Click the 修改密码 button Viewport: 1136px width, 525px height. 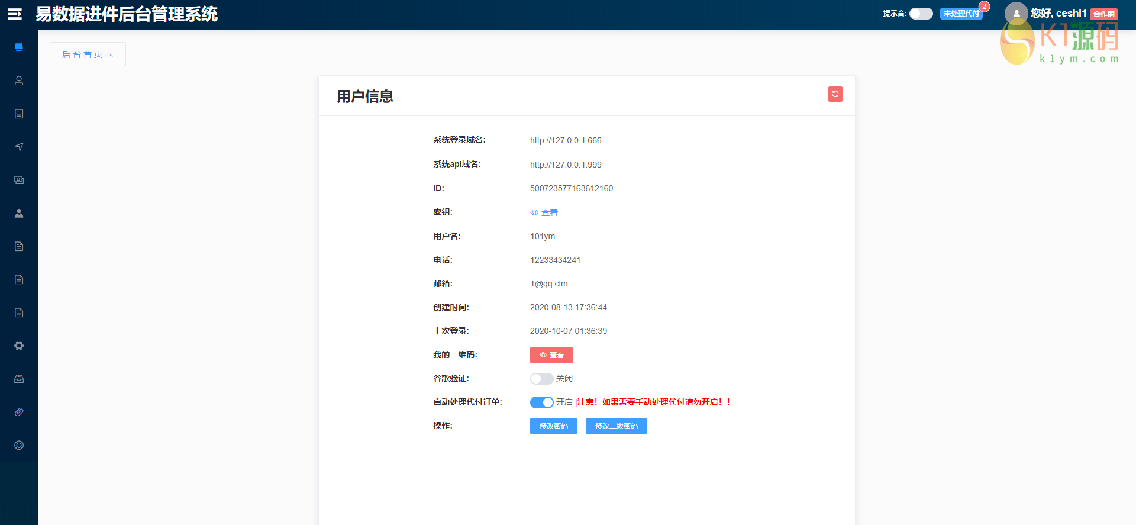(x=553, y=426)
